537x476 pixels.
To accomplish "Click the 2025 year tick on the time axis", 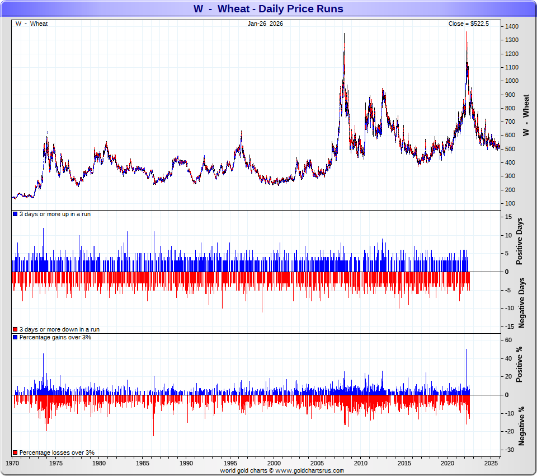I will pos(491,464).
